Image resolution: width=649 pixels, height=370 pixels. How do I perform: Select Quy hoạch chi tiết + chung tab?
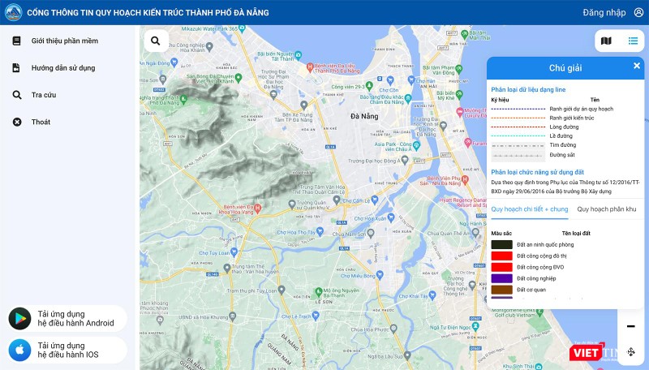point(529,209)
